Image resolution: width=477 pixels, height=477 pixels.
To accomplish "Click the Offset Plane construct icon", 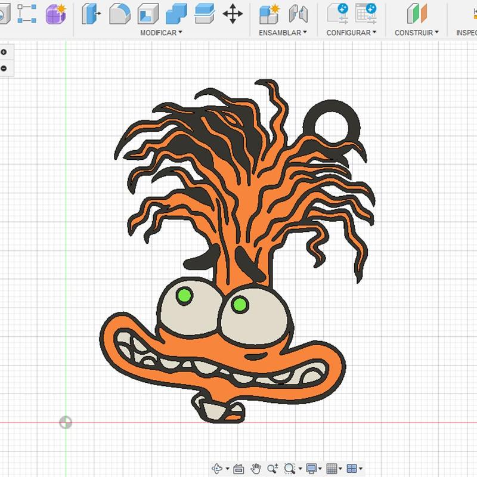I will pos(417,14).
